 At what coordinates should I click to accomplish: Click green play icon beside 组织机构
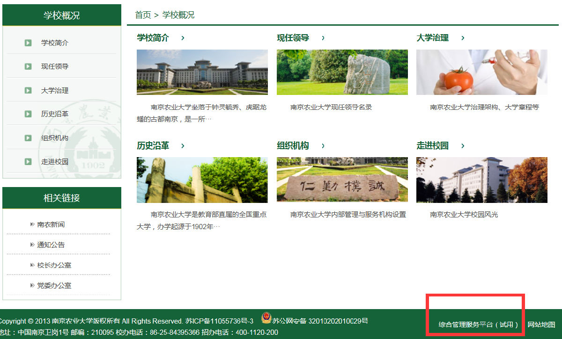(x=28, y=138)
